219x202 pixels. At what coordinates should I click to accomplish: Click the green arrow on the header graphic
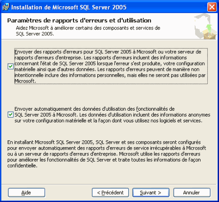coord(209,28)
